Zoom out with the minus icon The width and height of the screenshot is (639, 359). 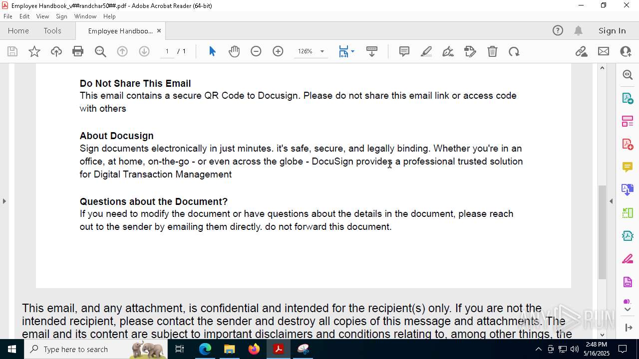point(256,51)
